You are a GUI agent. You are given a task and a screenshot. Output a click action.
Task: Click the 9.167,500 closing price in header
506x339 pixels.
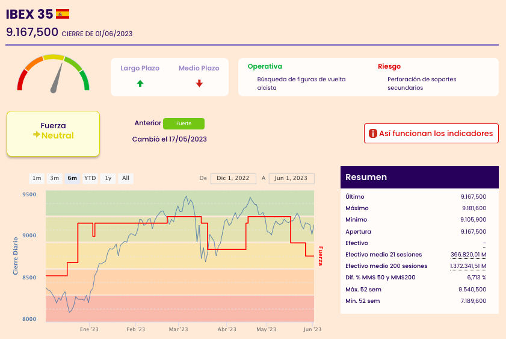coord(32,33)
